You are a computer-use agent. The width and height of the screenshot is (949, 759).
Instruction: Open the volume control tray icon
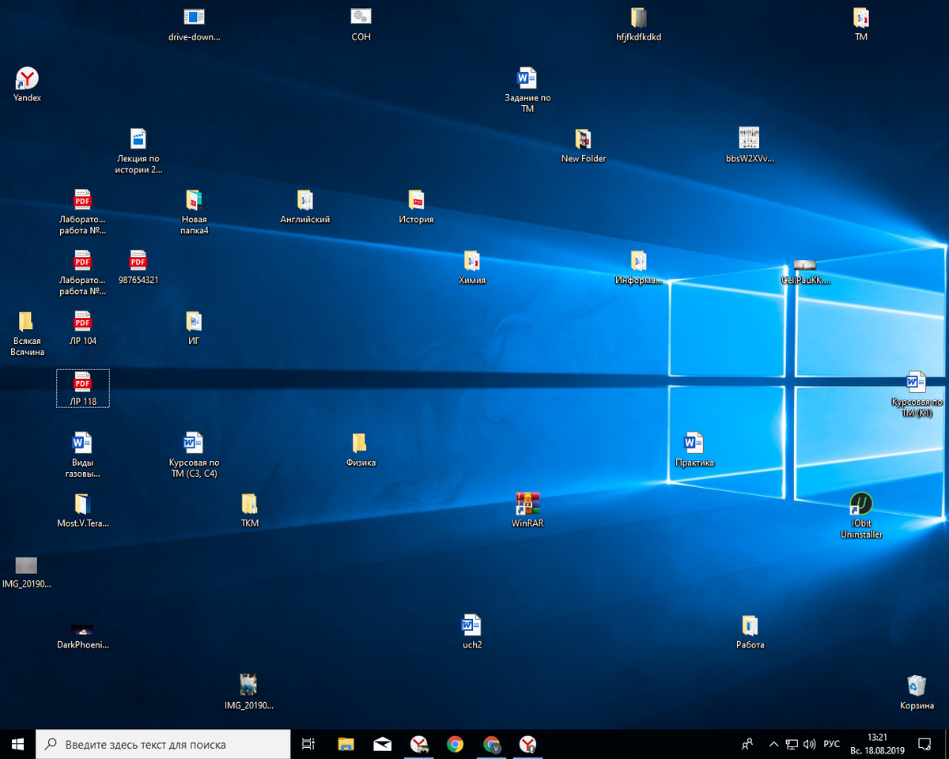809,744
